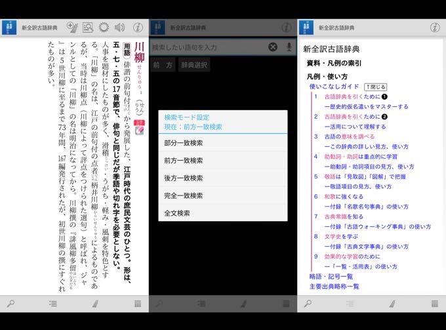Choose 前方一致検索 in the search mode menu

[183, 160]
